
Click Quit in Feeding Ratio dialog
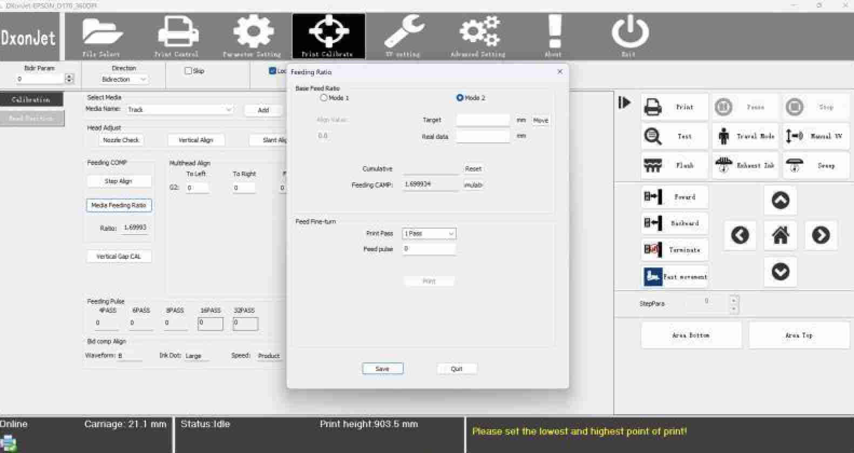[x=457, y=369]
